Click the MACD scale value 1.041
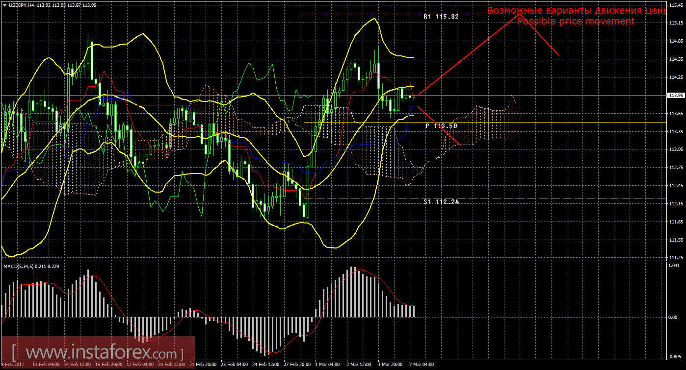The height and width of the screenshot is (370, 686). (675, 265)
